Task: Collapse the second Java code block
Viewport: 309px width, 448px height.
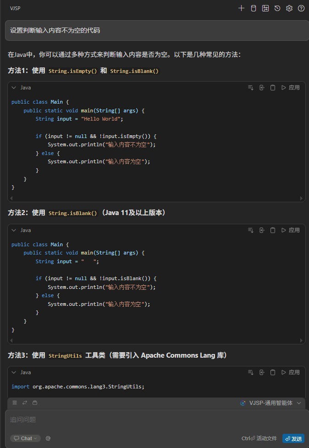Action: 14,230
